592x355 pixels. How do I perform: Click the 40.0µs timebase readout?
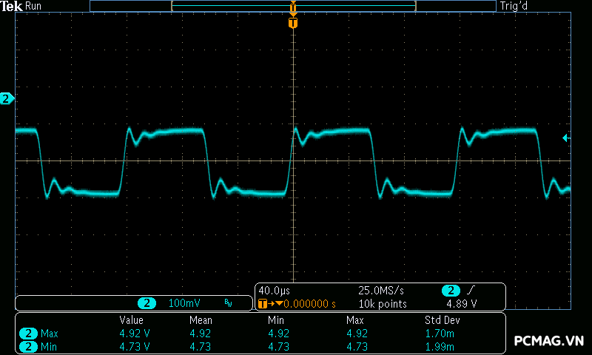click(x=273, y=291)
